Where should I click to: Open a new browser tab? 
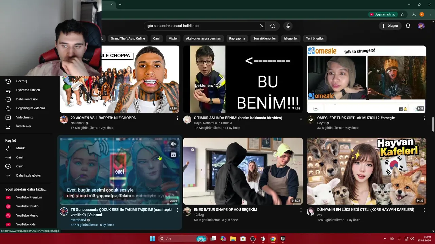click(120, 4)
